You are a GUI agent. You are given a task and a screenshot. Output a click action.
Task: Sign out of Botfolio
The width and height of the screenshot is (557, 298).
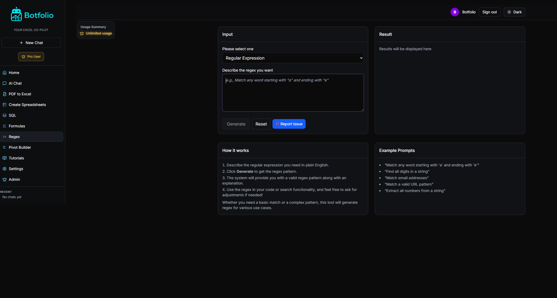[x=489, y=12]
